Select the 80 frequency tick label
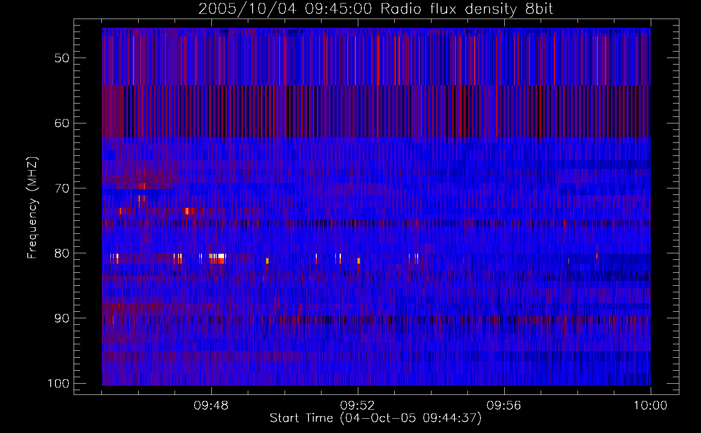 coord(62,253)
